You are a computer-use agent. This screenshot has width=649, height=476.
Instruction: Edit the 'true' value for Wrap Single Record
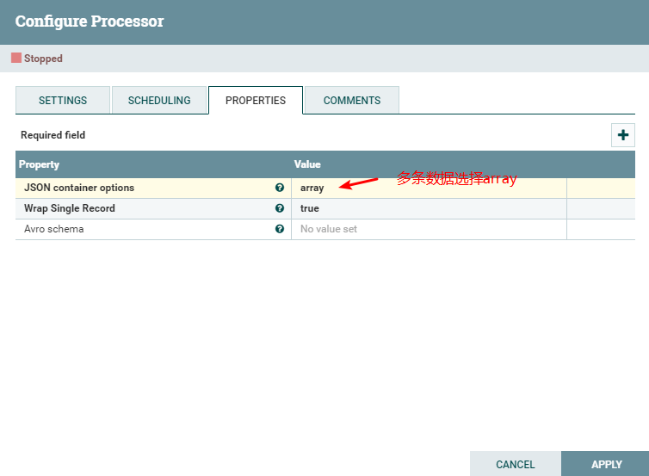pyautogui.click(x=429, y=208)
